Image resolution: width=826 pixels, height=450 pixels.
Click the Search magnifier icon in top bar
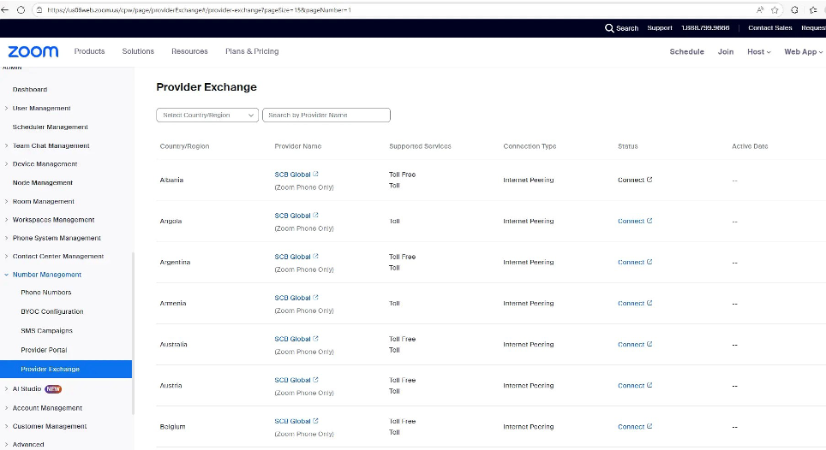click(609, 28)
